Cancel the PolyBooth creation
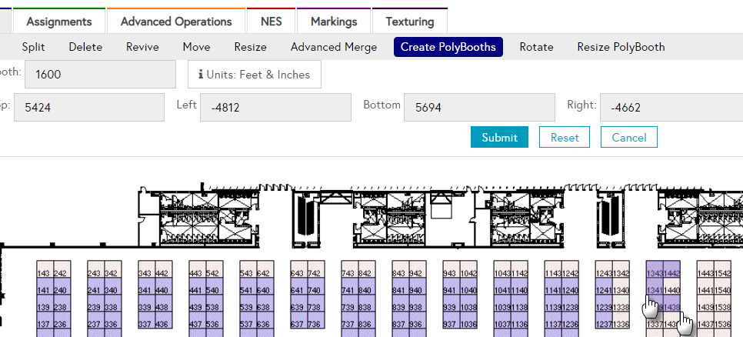 tap(629, 138)
